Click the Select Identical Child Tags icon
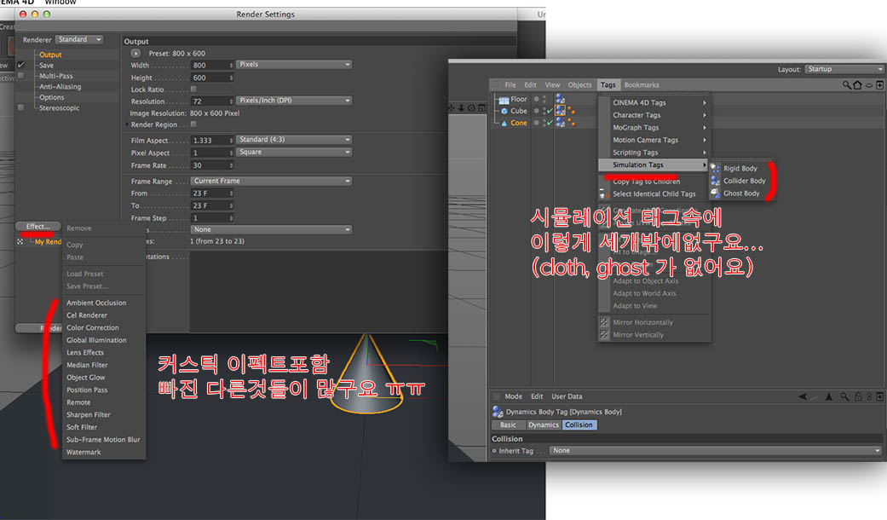The height and width of the screenshot is (520, 887). click(x=604, y=194)
